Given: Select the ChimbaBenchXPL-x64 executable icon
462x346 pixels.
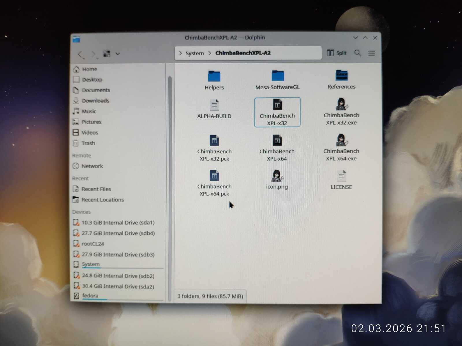Looking at the screenshot, I should (x=277, y=140).
